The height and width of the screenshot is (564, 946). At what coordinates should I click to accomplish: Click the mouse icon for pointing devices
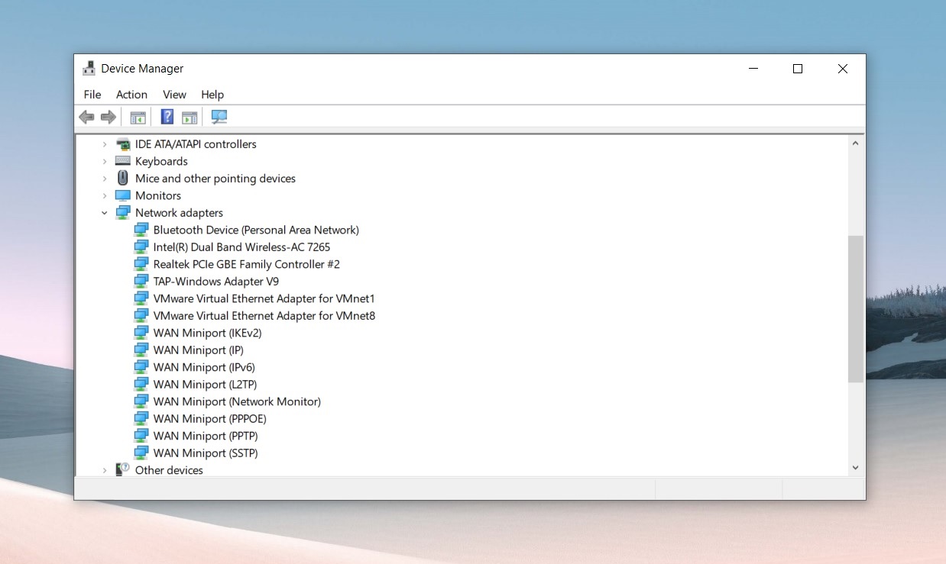122,178
